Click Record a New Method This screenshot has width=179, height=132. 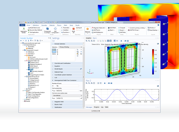[35, 30]
